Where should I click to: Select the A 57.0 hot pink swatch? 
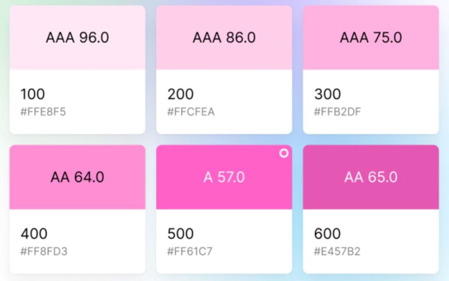224,177
